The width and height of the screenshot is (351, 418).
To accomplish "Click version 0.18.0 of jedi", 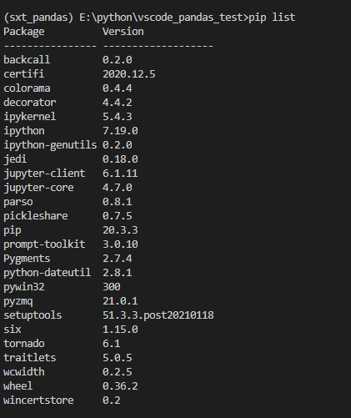I will click(120, 159).
